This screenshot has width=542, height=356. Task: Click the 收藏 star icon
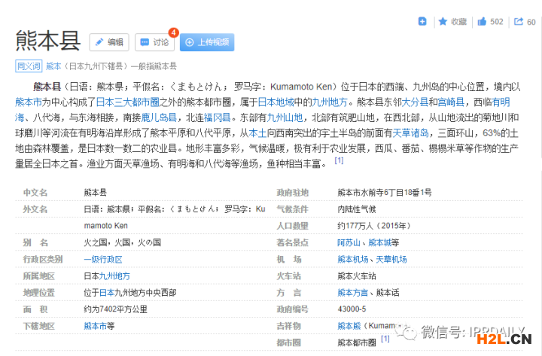[443, 22]
